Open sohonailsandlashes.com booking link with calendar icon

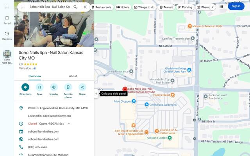pyautogui.click(x=43, y=131)
